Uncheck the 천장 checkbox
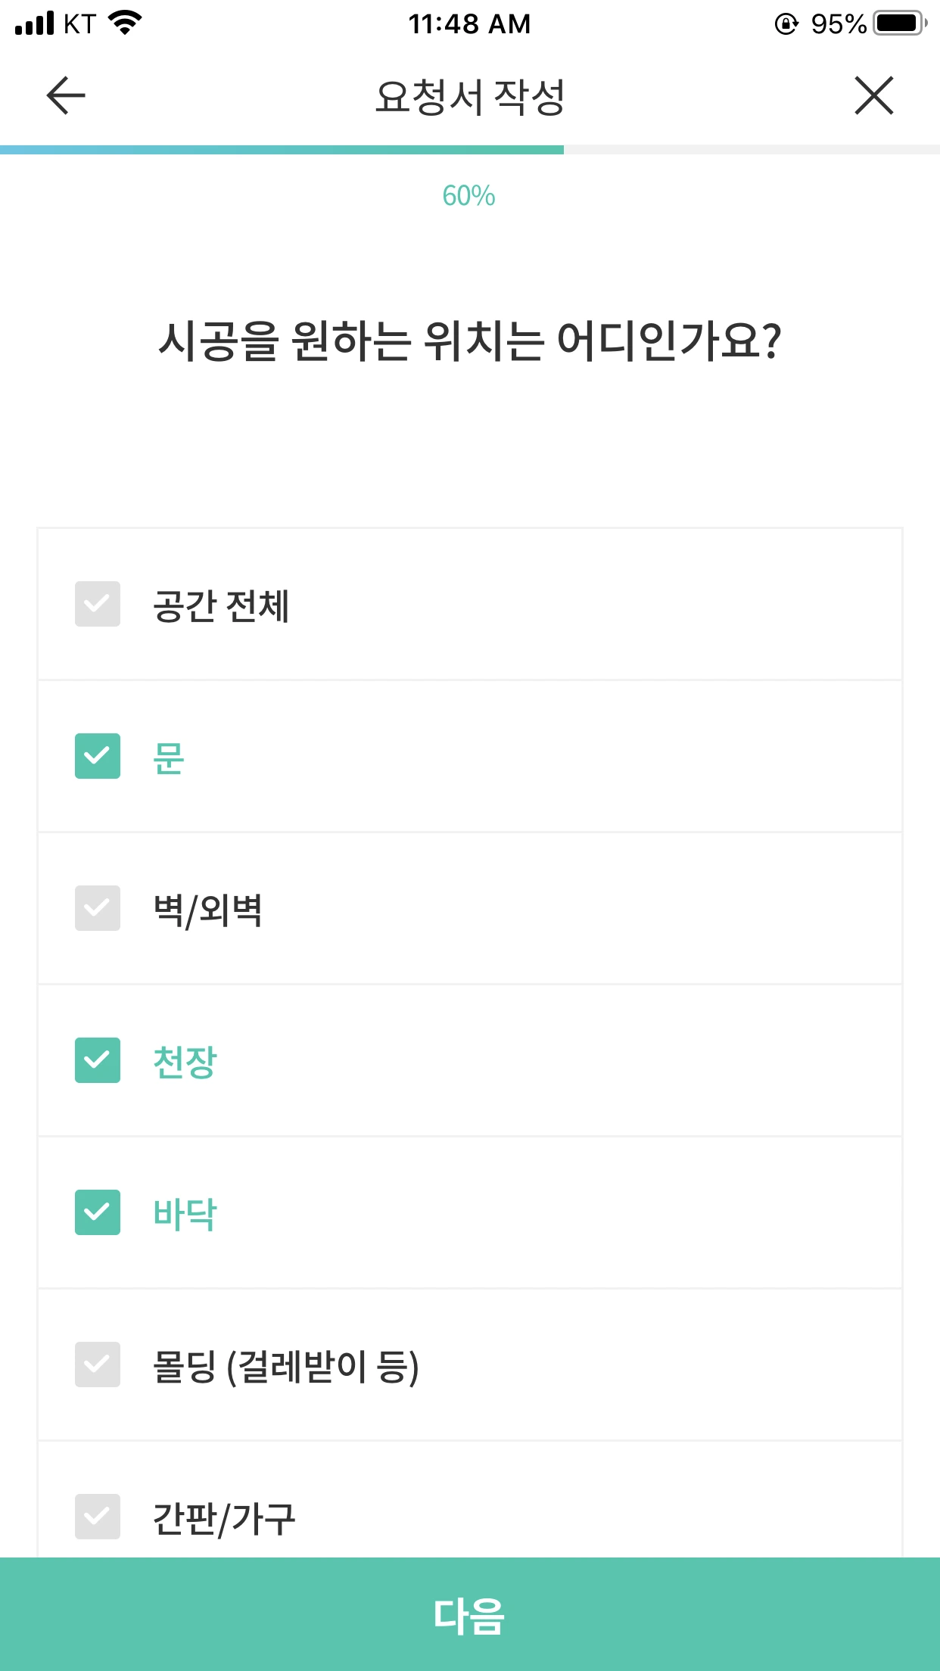Image resolution: width=940 pixels, height=1671 pixels. pyautogui.click(x=98, y=1060)
